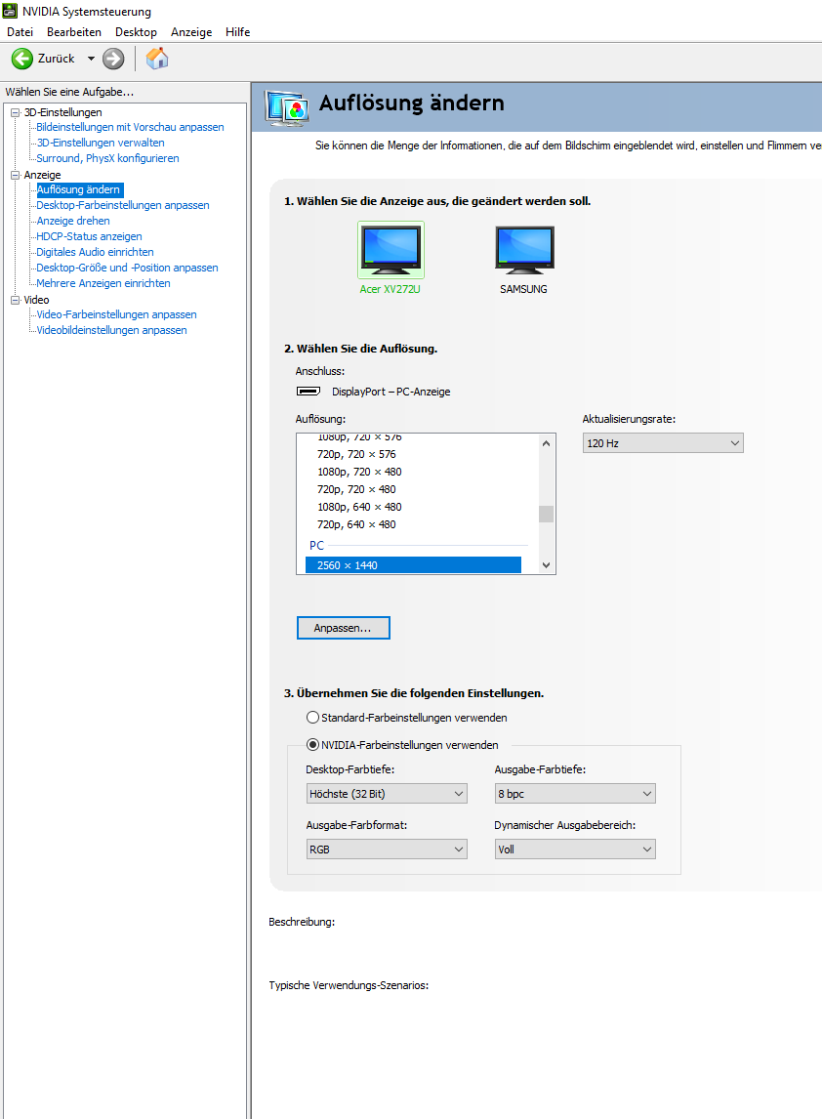Open HDCP-Status anzeigen

point(89,237)
